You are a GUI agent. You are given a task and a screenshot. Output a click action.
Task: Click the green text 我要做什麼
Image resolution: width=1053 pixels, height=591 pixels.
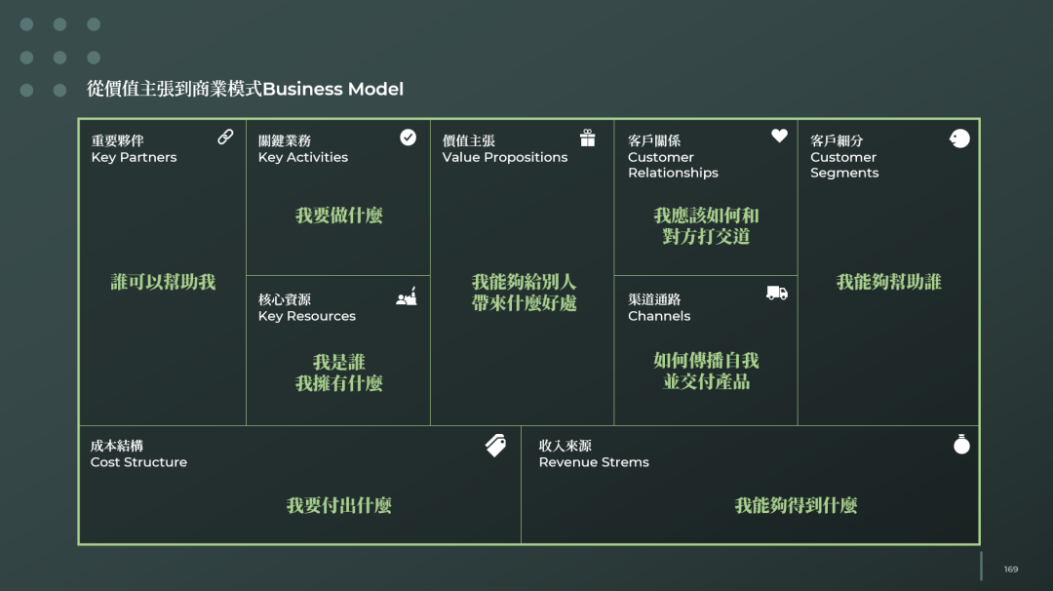coord(339,215)
